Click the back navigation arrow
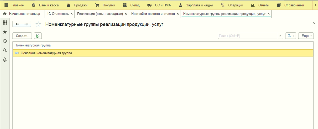Screen dimensions: 318x129 pyautogui.click(x=17, y=24)
